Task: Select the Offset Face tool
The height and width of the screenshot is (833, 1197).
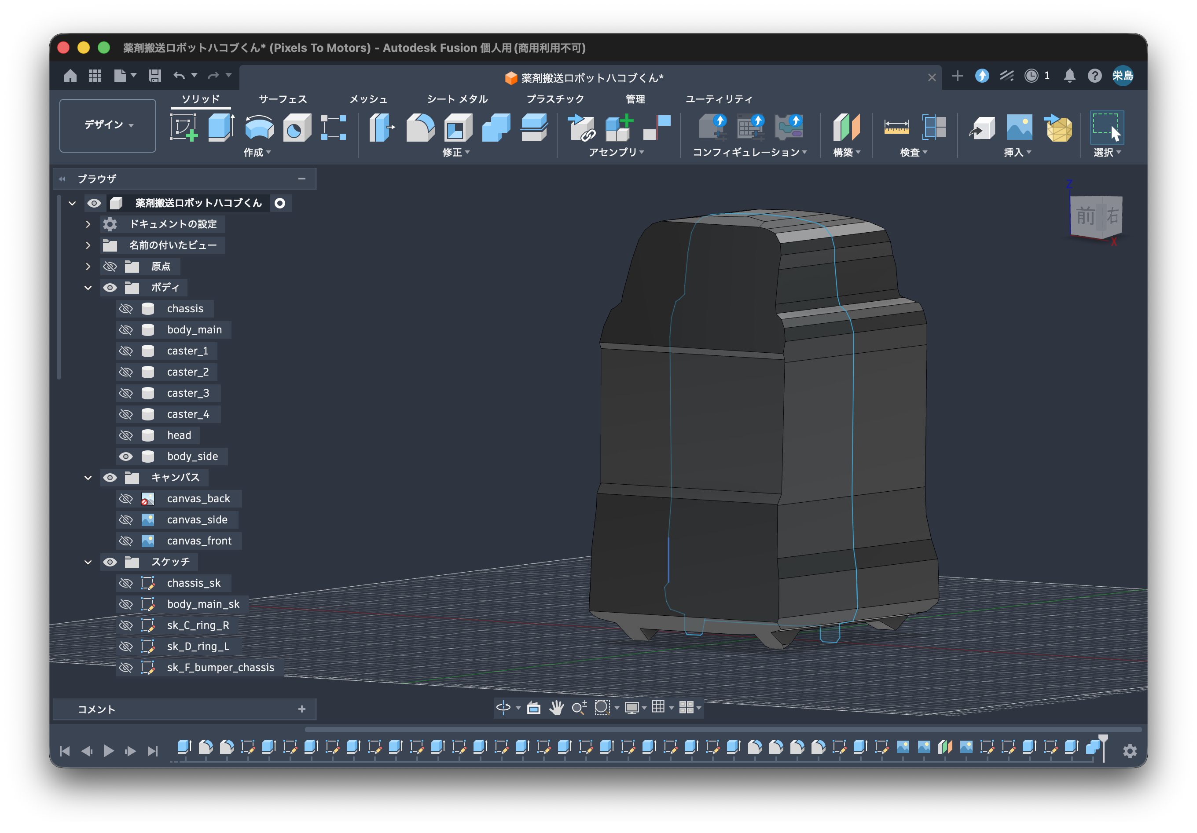Action: point(534,127)
